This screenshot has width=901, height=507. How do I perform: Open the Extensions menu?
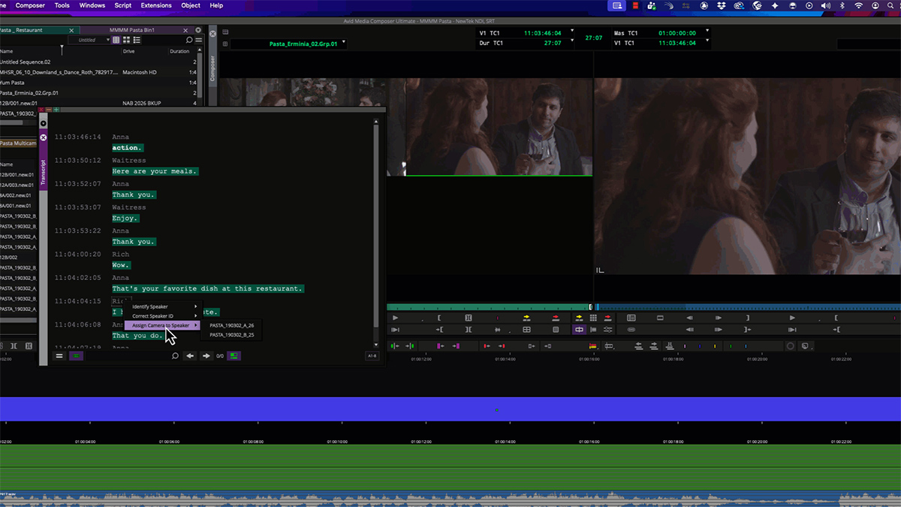pyautogui.click(x=156, y=5)
